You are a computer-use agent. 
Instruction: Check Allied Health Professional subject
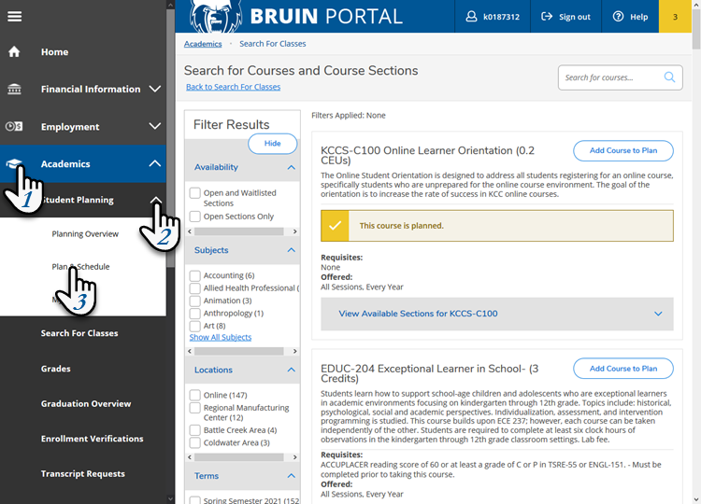point(195,288)
